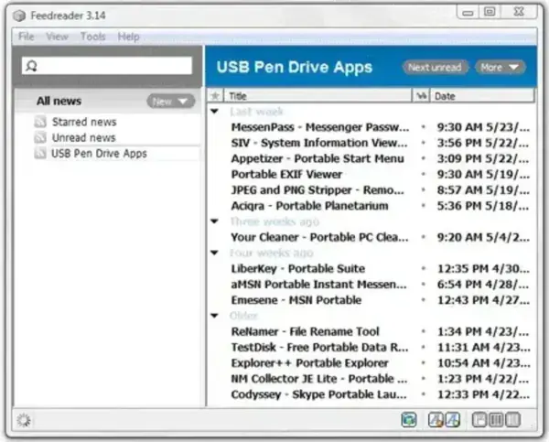Click the search magnifier icon
This screenshot has height=442, width=549.
(32, 66)
